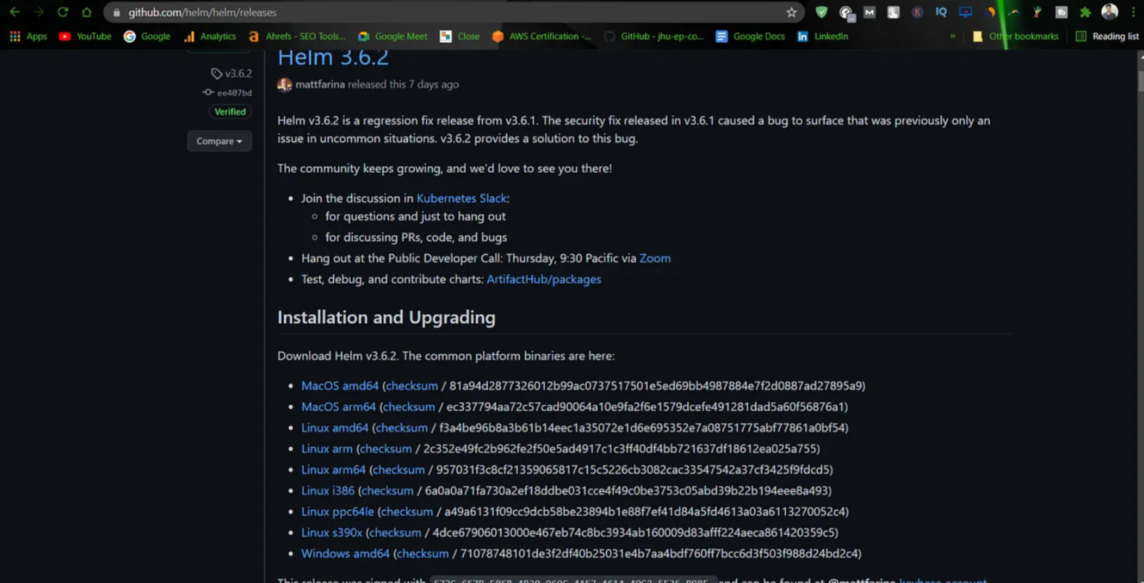Open the GitHub jhu-ep-co bookmark
This screenshot has width=1144, height=583.
point(654,36)
